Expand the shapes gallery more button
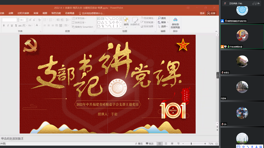This screenshot has width=264, height=148. (x=121, y=26)
